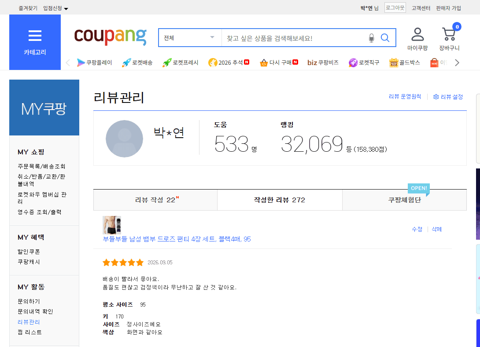Open 문의내역 확인 in sidebar
This screenshot has height=347, width=480.
35,311
